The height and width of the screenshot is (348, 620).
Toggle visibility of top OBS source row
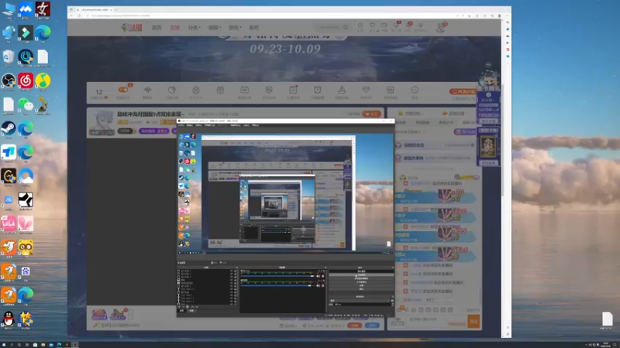click(x=231, y=271)
